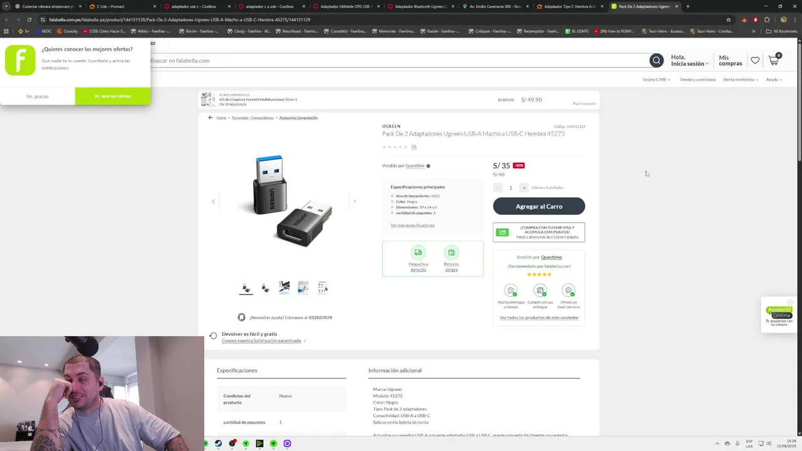Open Mis compras link

pyautogui.click(x=731, y=60)
